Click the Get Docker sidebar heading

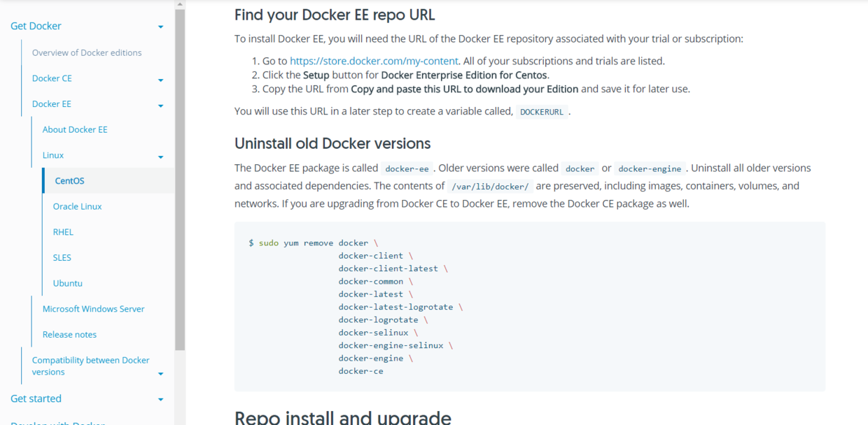point(36,26)
